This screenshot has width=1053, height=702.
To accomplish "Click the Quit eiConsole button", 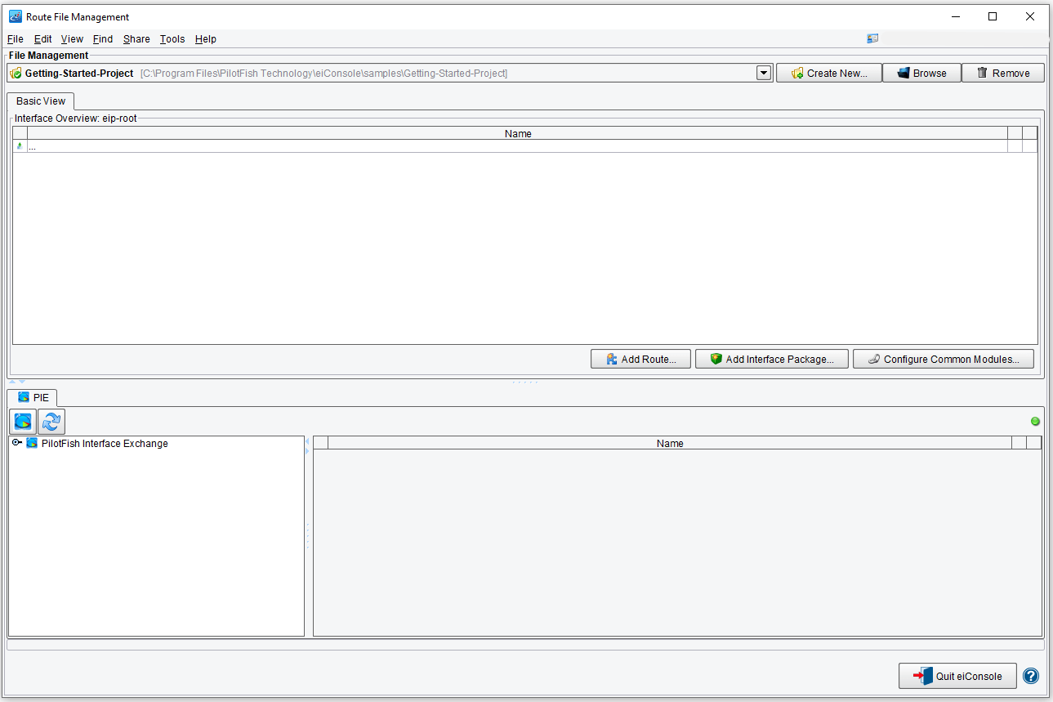I will click(957, 676).
